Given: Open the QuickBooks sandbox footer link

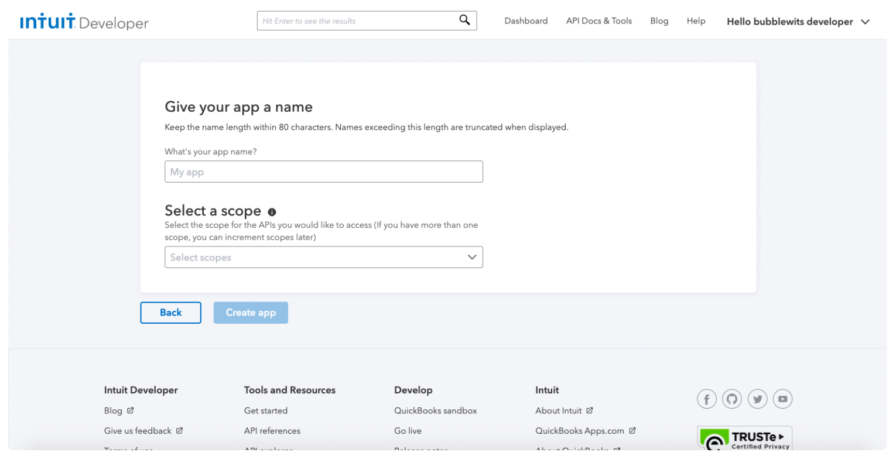Looking at the screenshot, I should [x=436, y=411].
